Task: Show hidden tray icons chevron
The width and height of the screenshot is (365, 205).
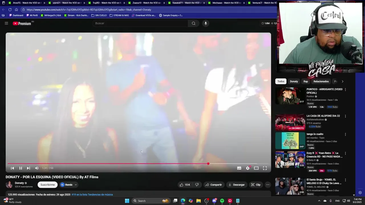Action: 319,201
